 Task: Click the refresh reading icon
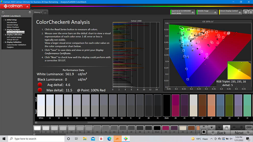tap(241, 128)
